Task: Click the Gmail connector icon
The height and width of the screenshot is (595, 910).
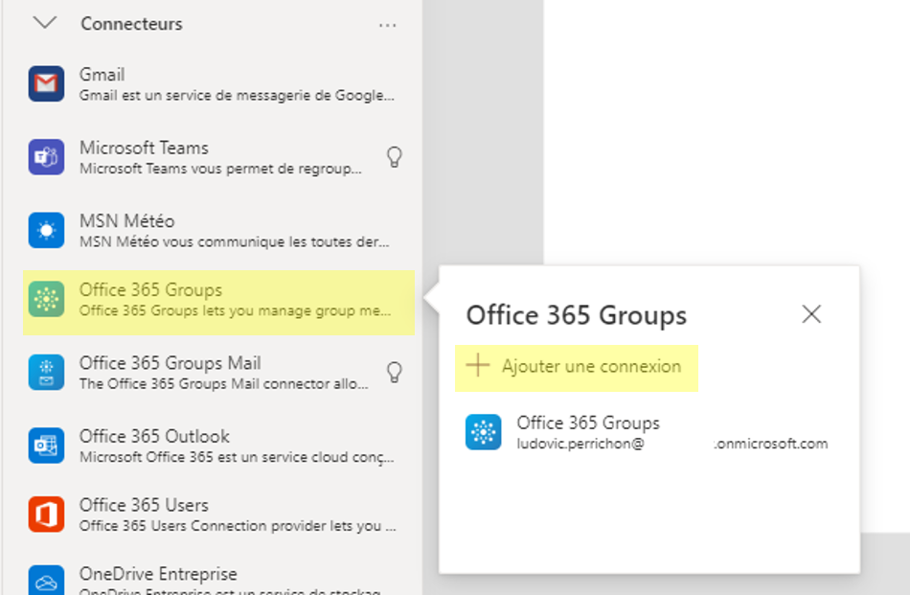Action: [46, 83]
